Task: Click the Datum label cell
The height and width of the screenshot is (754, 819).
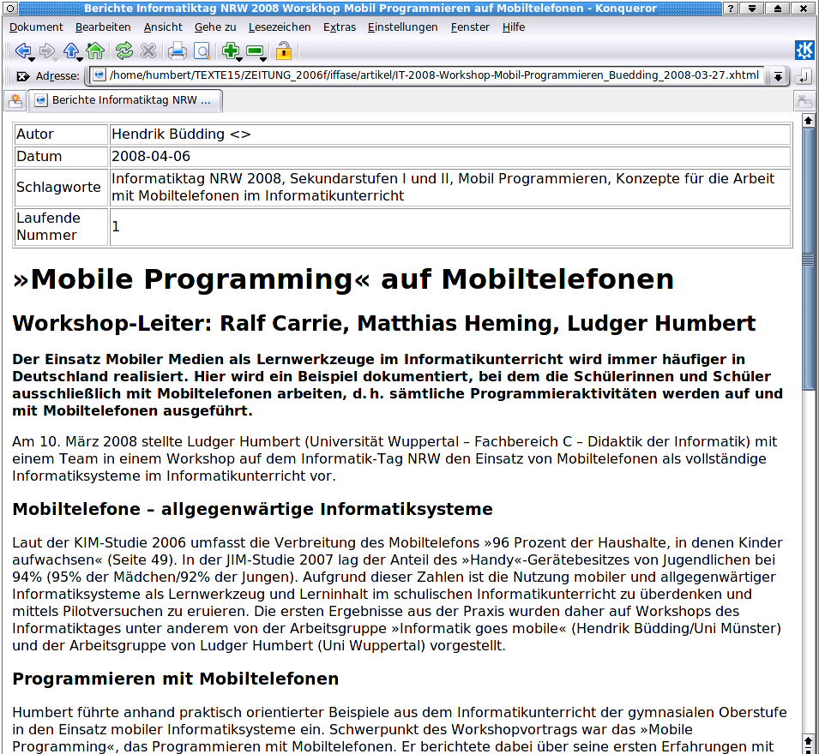Action: pyautogui.click(x=61, y=157)
